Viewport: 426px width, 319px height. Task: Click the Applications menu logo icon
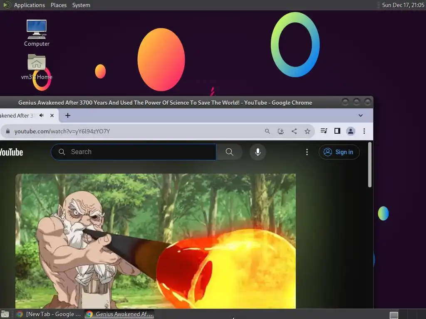tap(7, 5)
